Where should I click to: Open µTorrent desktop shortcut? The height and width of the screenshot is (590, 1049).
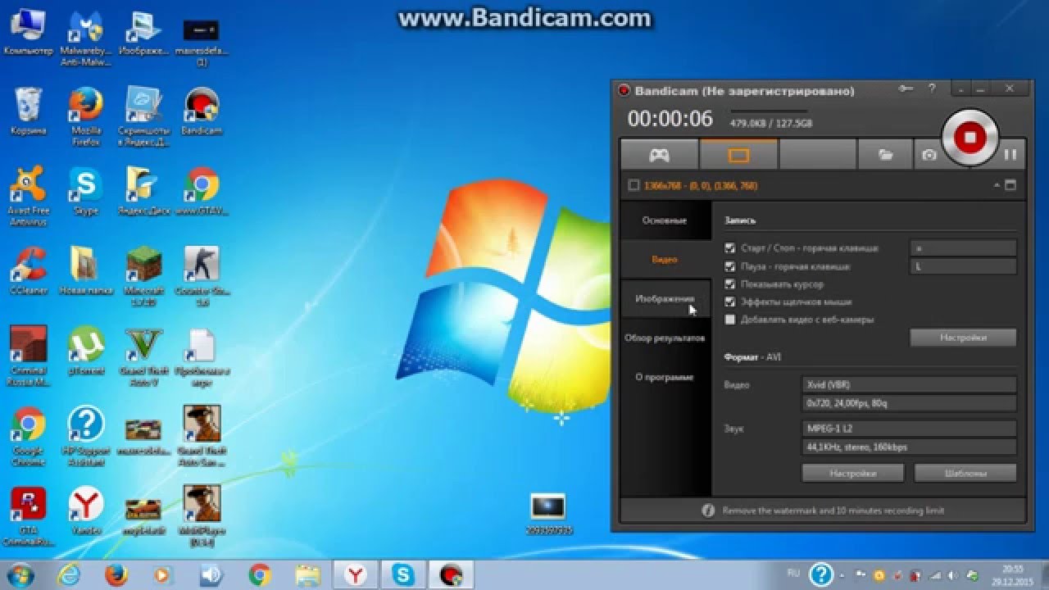pyautogui.click(x=86, y=351)
